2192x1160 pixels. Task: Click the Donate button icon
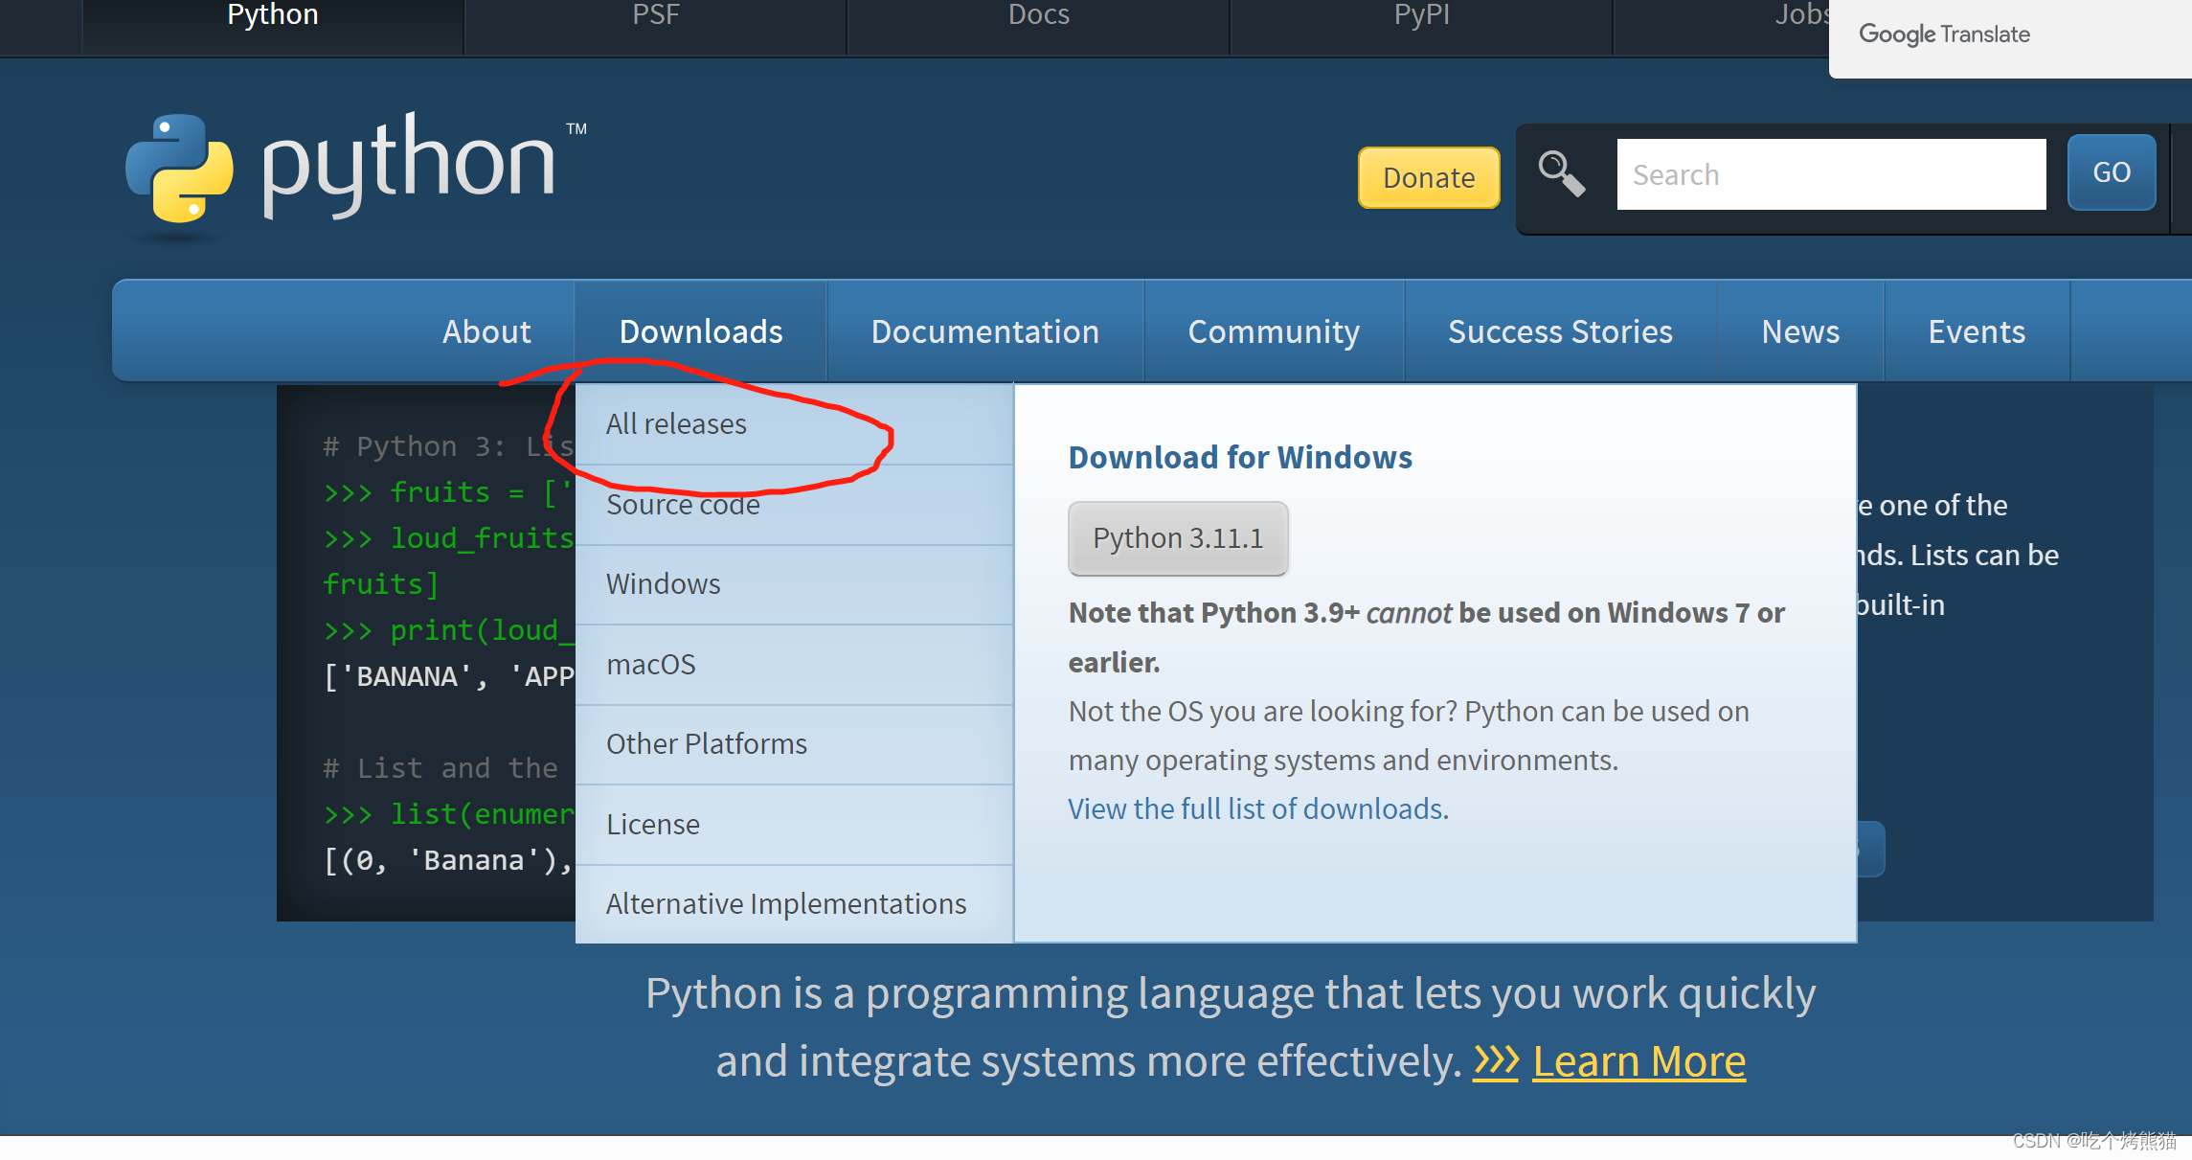point(1427,175)
